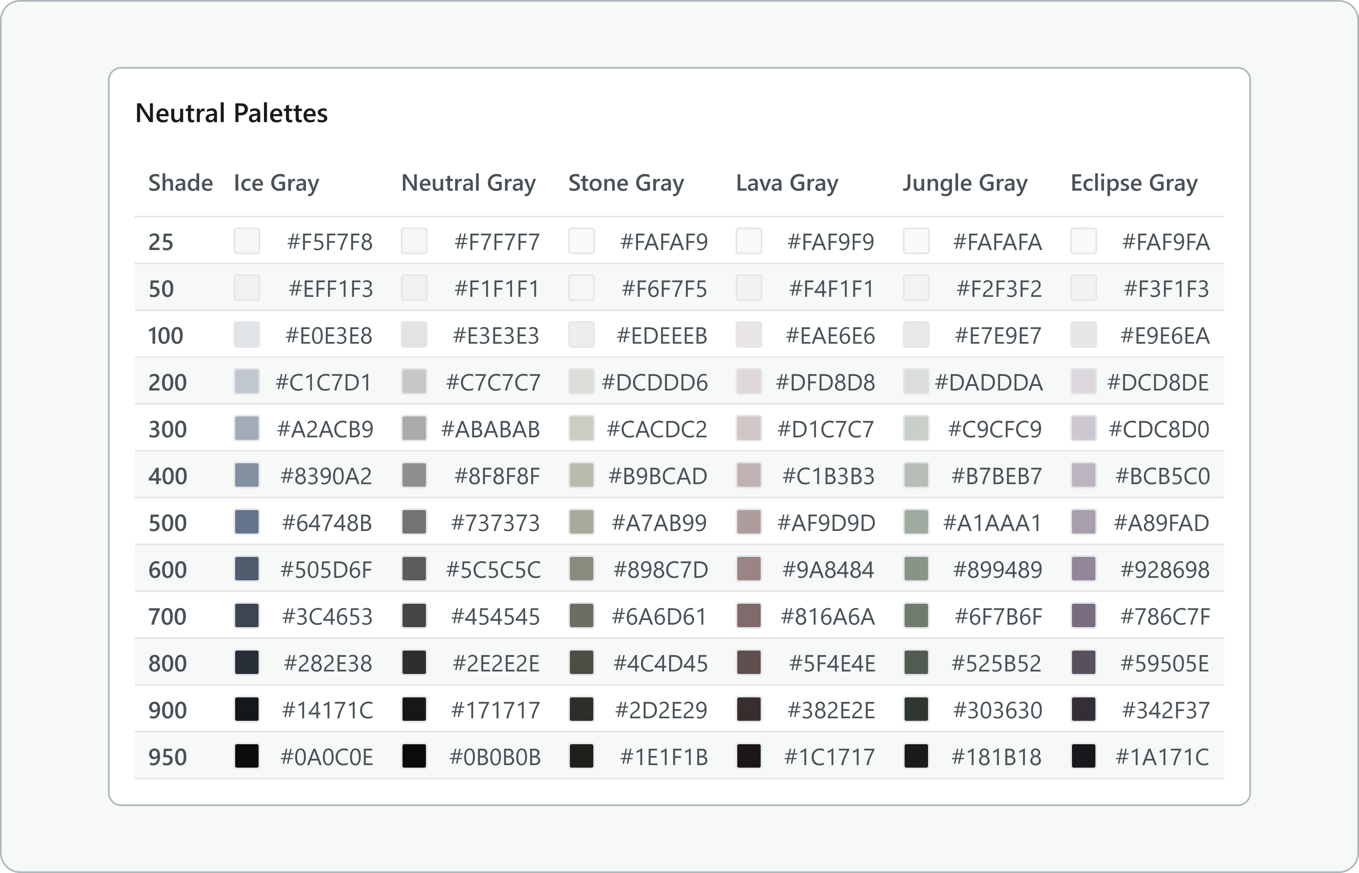Click the Jungle Gray column header
Image resolution: width=1359 pixels, height=873 pixels.
pyautogui.click(x=965, y=184)
